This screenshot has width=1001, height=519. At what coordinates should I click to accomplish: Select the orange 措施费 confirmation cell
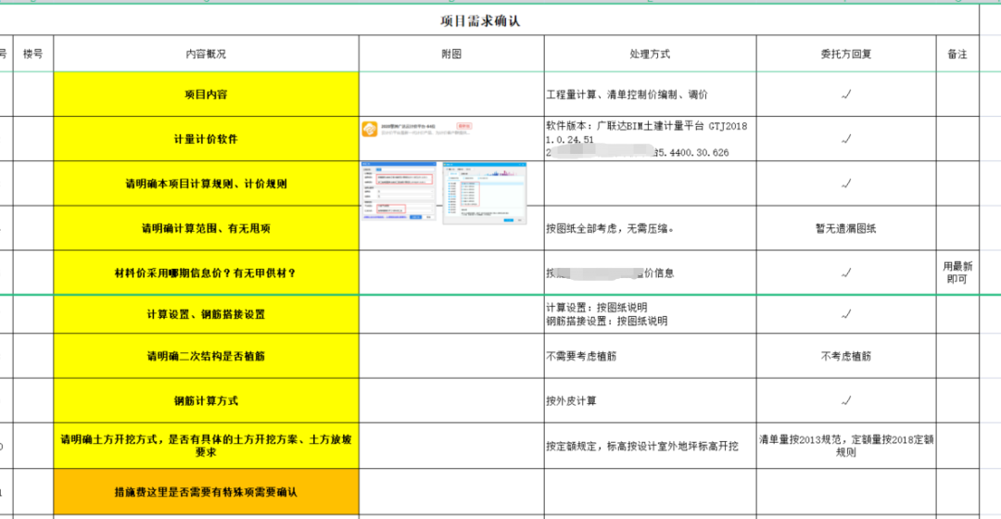tap(206, 492)
